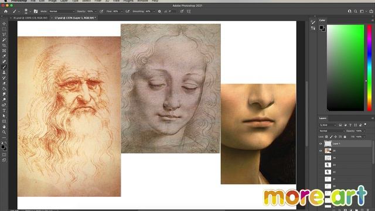Select the Crop tool
This screenshot has height=211, width=375.
pyautogui.click(x=4, y=46)
